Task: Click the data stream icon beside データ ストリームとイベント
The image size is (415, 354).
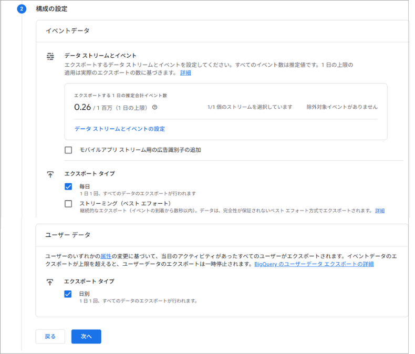Action: coord(50,56)
